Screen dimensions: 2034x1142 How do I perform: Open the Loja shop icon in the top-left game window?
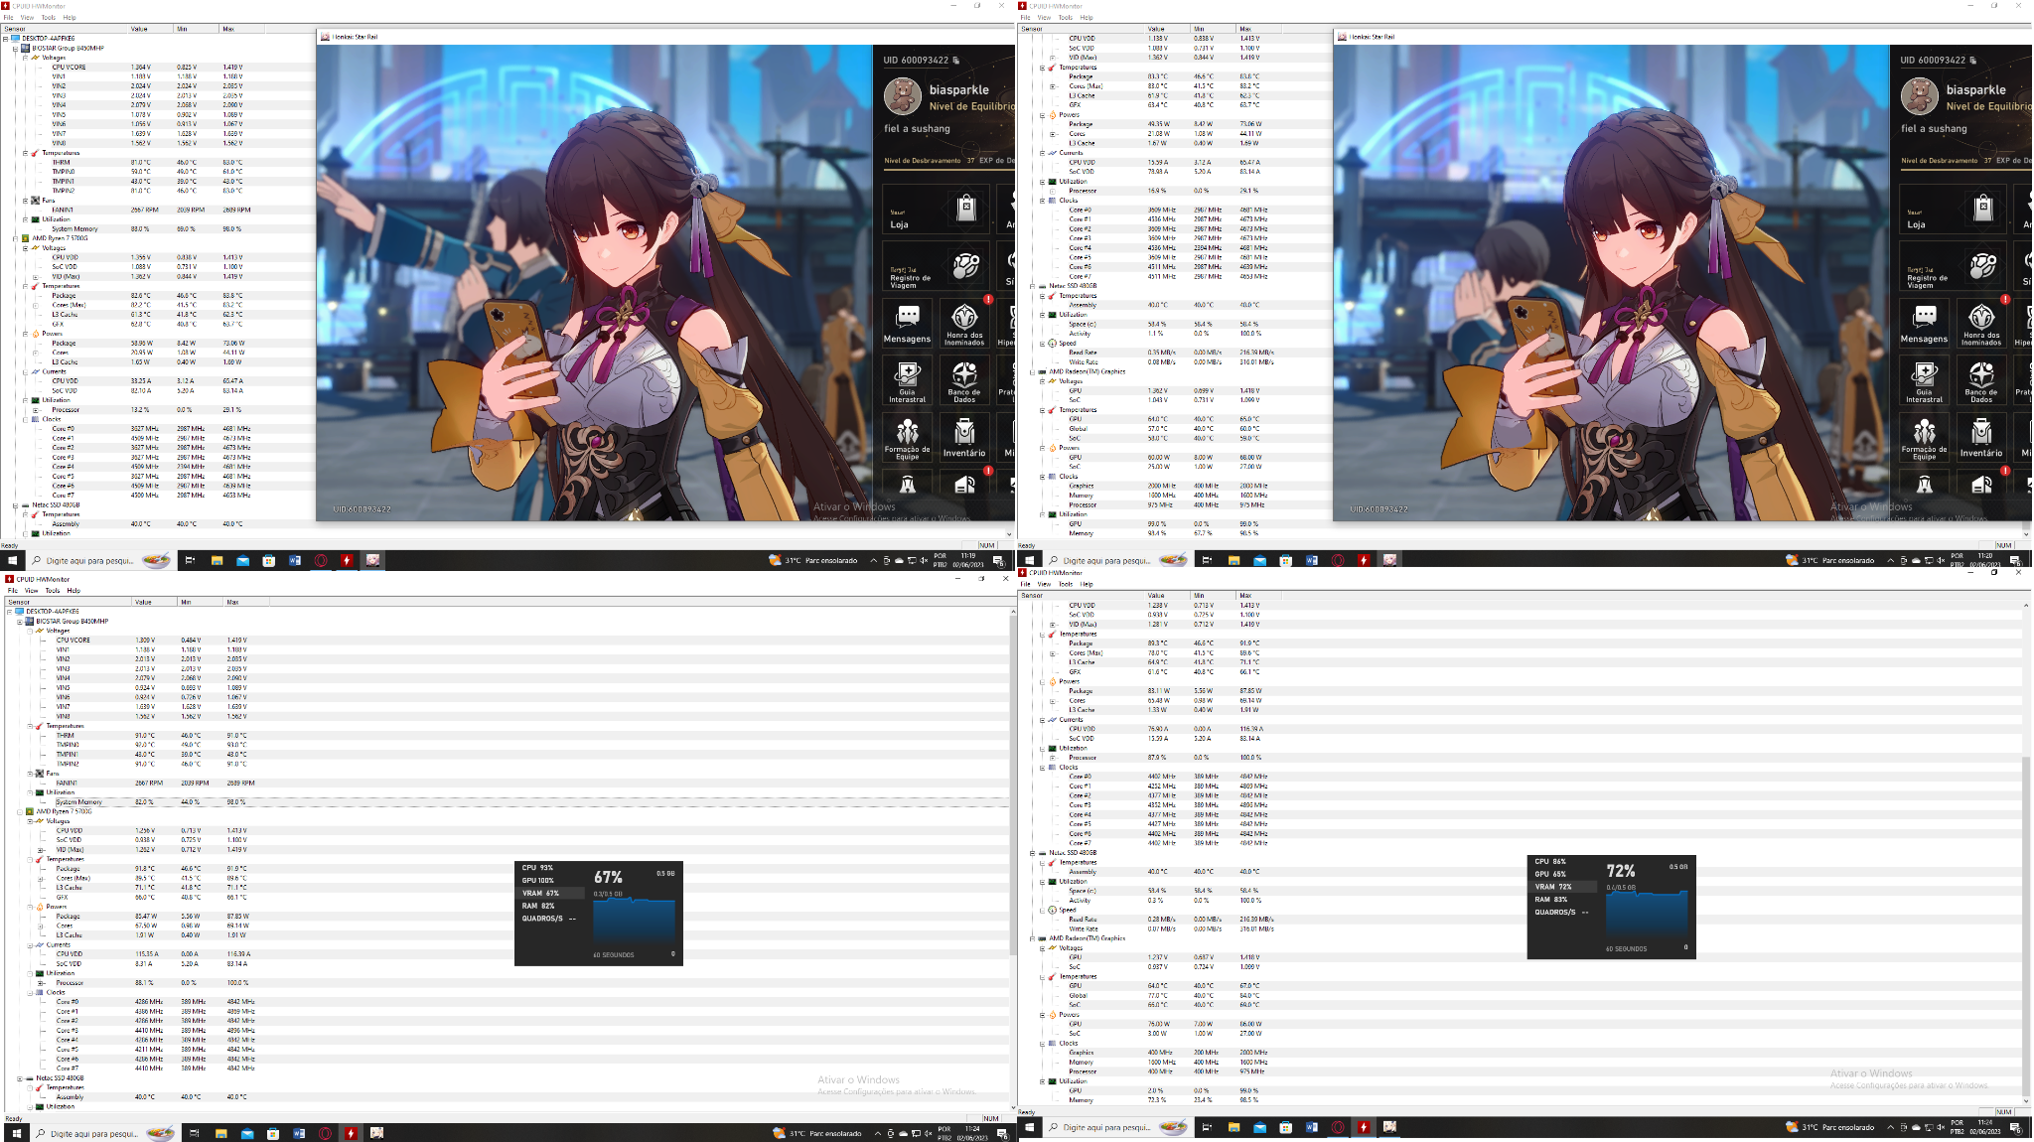[x=965, y=208]
